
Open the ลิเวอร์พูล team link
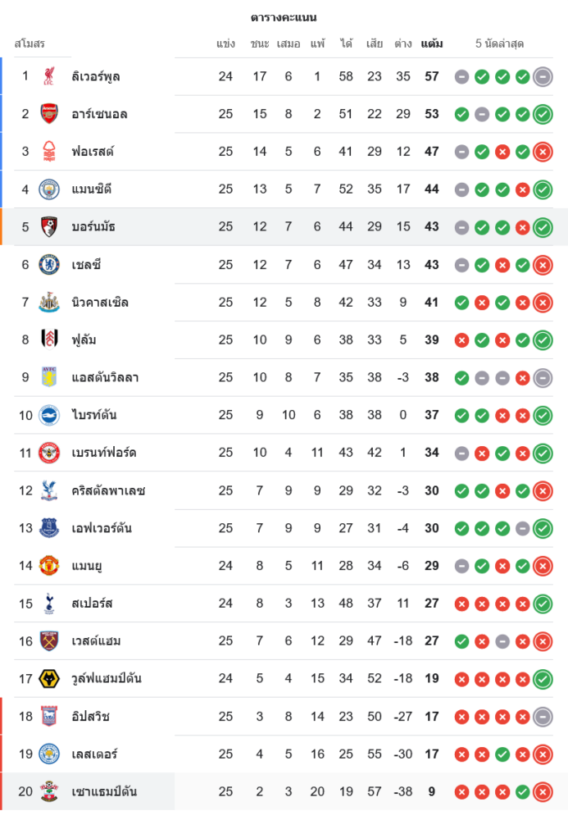[x=96, y=76]
